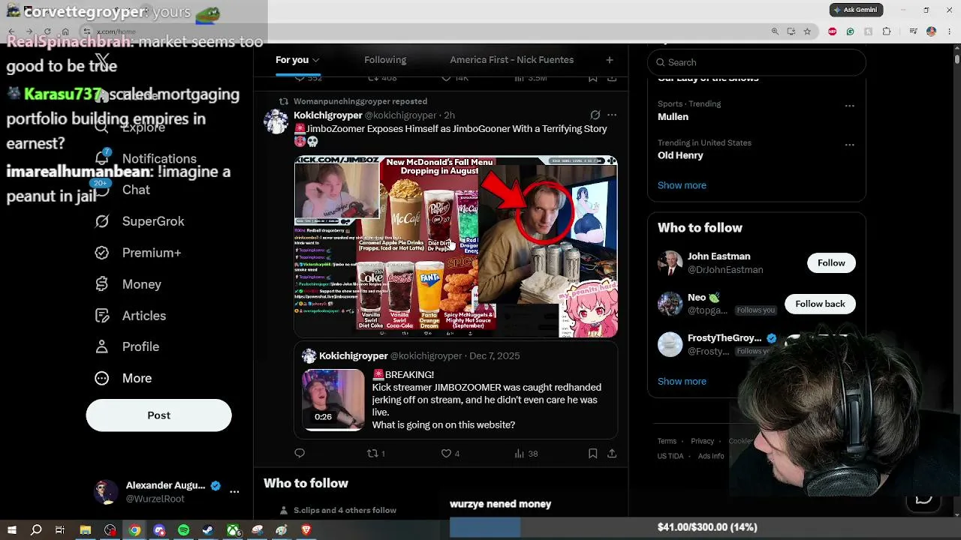
Task: Open the Chrome extensions puzzle icon
Action: tap(887, 31)
